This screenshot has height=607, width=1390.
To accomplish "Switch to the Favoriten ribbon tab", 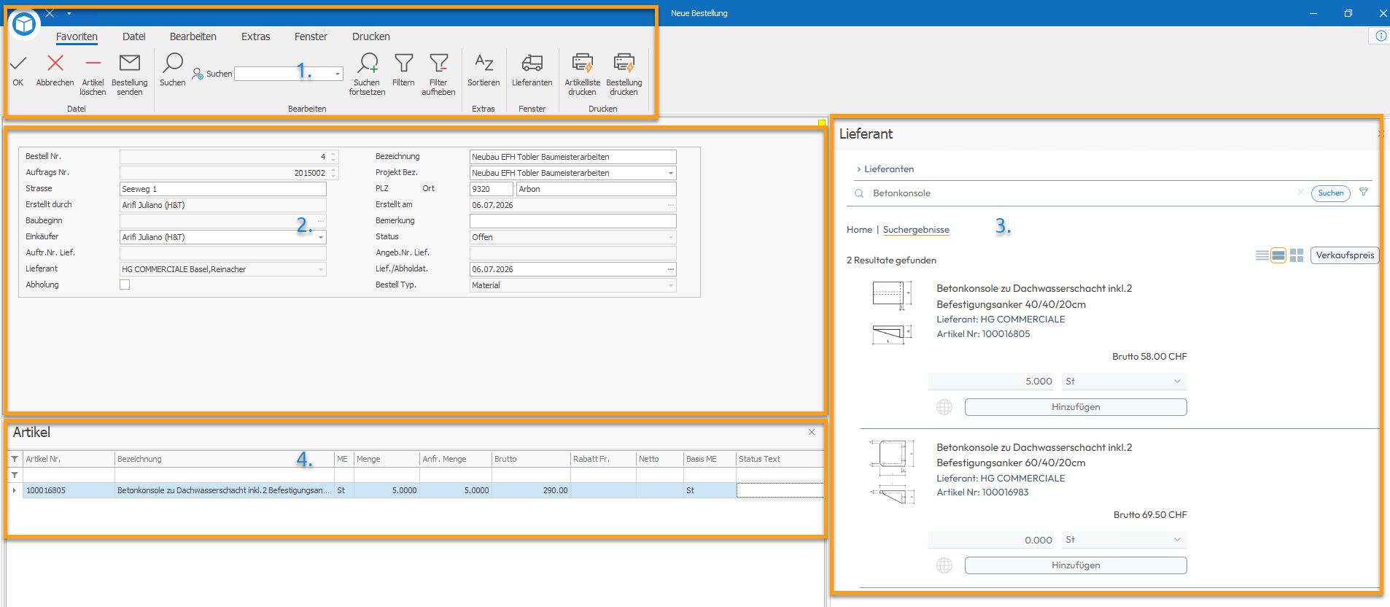I will [x=77, y=36].
